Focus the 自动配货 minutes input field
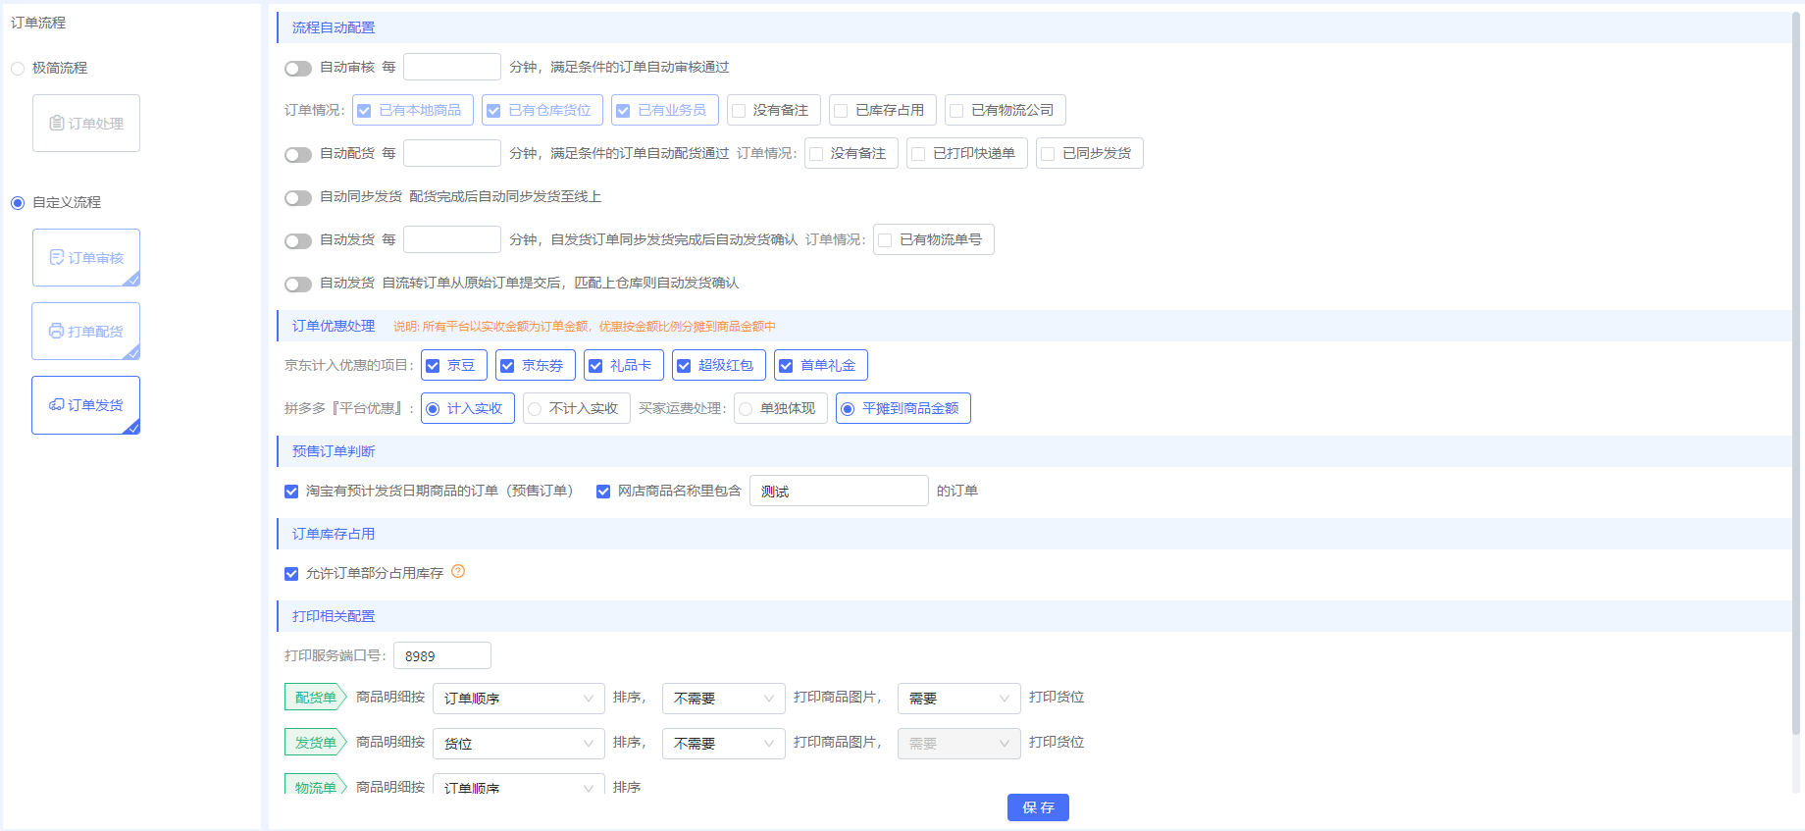The width and height of the screenshot is (1805, 831). 452,153
